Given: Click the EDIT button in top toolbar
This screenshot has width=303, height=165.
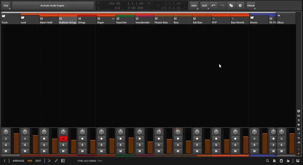Looking at the screenshot, I should (x=205, y=6).
